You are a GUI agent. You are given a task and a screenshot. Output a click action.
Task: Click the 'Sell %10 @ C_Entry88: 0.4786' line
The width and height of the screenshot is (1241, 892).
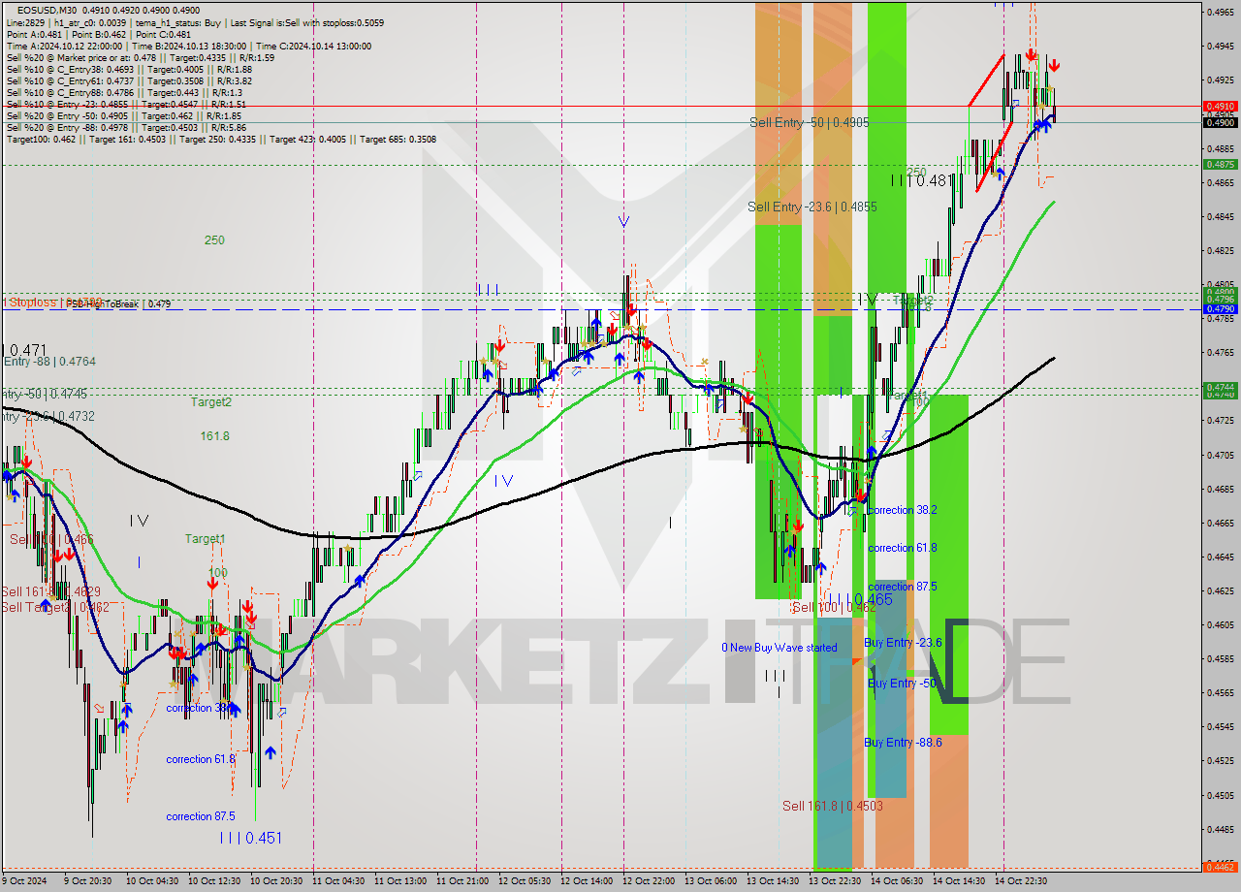(x=124, y=92)
